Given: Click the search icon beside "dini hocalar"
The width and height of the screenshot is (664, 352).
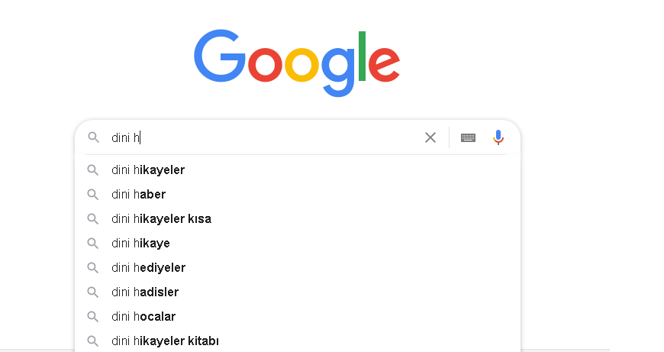Looking at the screenshot, I should point(93,316).
